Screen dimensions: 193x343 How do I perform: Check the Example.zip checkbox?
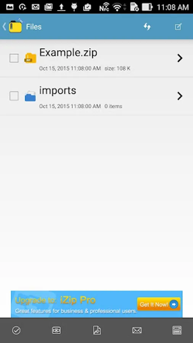tap(14, 58)
